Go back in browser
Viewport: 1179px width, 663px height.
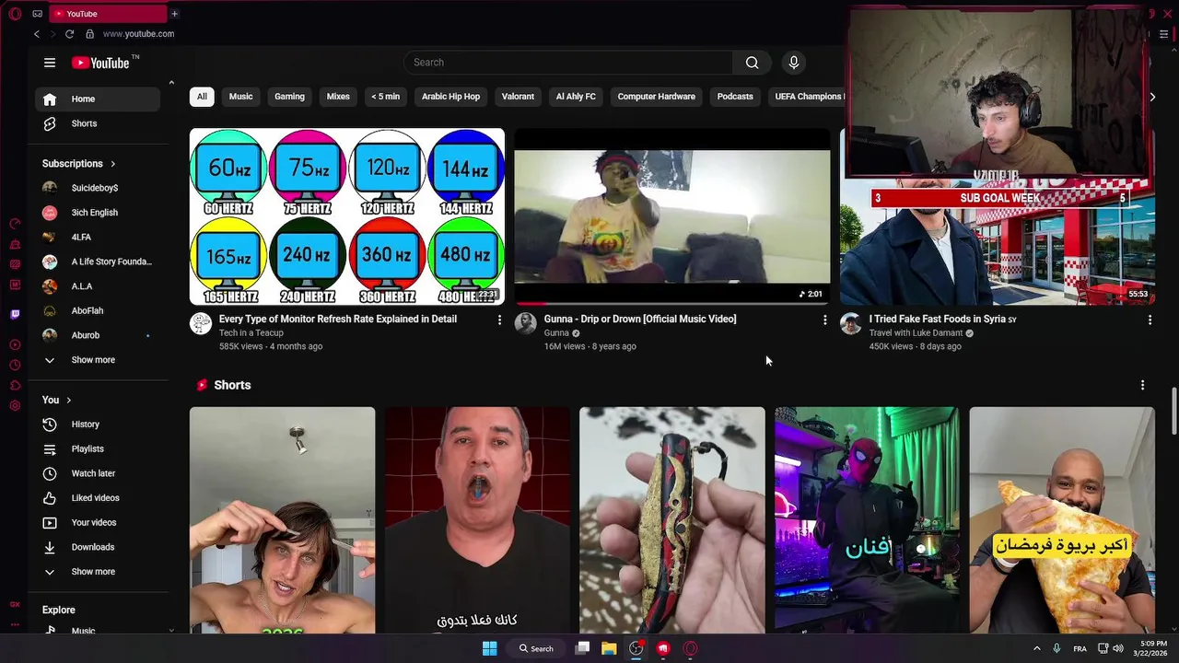[37, 34]
